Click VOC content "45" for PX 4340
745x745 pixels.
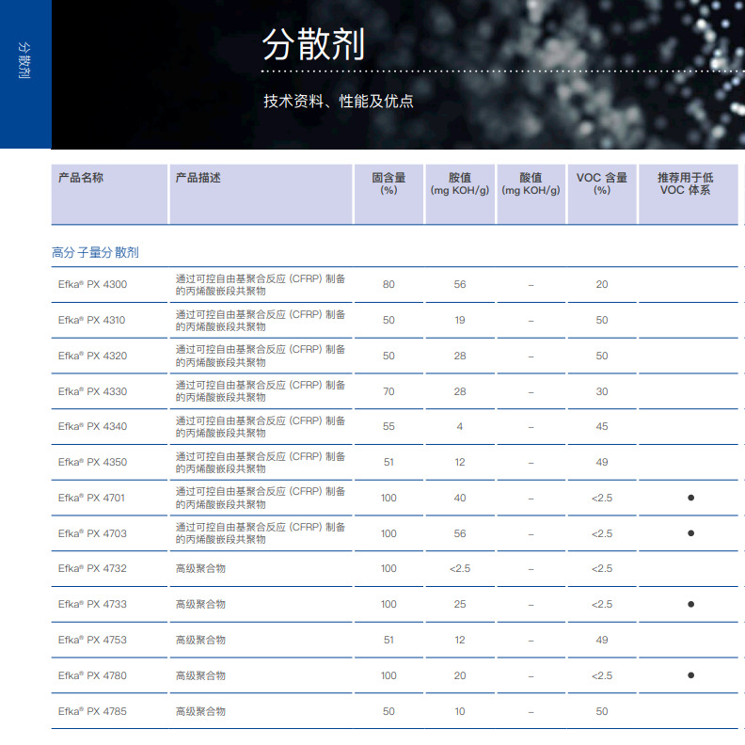pyautogui.click(x=601, y=426)
